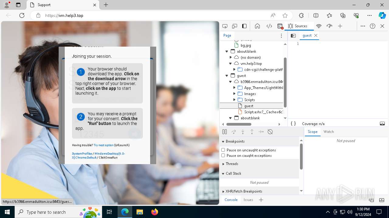
Task: Open the Issues drawer tab
Action: [248, 200]
